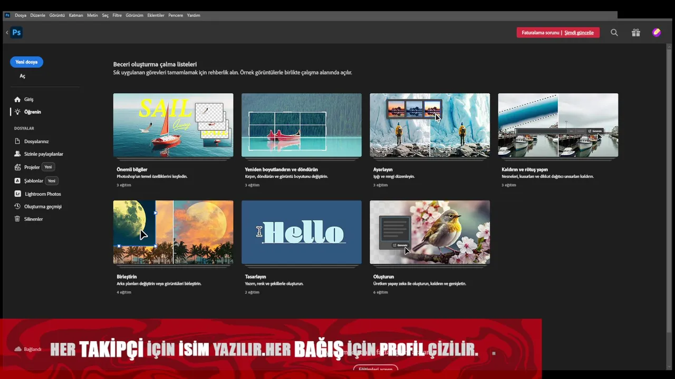Open the Tasarlayın Hello thumbnail
Screen dimensions: 675x379
click(x=302, y=232)
